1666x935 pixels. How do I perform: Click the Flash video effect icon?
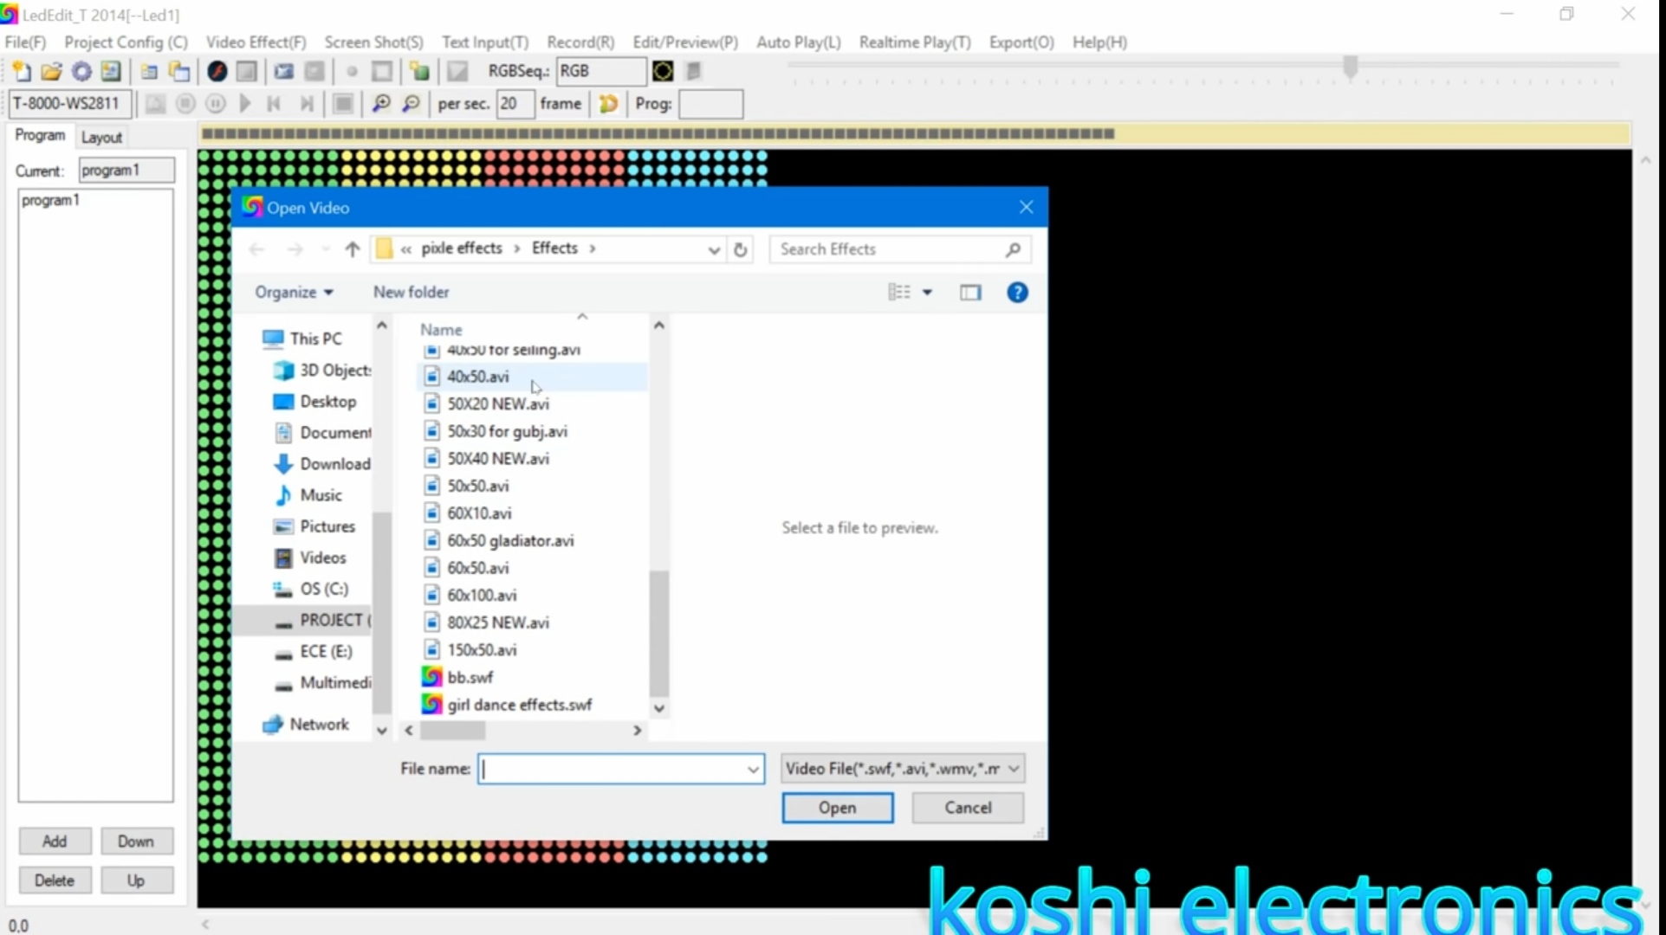217,72
